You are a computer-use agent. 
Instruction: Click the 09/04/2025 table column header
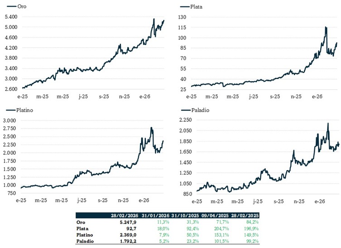point(215,215)
